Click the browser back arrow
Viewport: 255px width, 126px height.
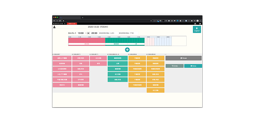(x=54, y=21)
